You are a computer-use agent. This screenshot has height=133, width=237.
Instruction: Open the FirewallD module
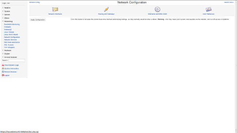click(x=7, y=27)
